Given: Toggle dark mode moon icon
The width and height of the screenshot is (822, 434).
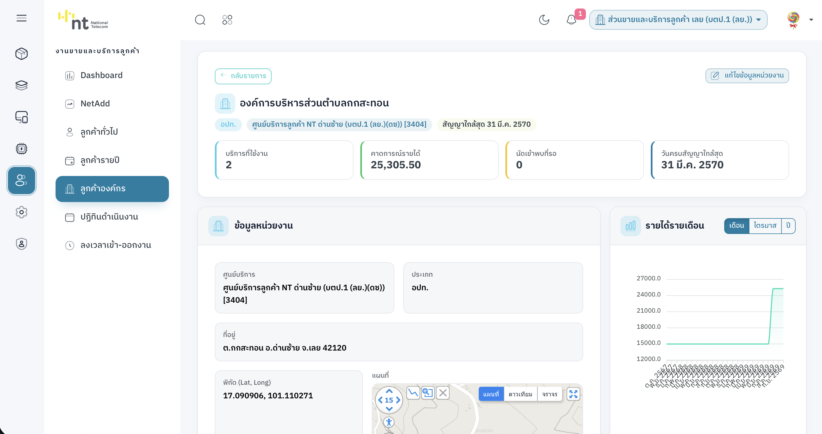Looking at the screenshot, I should click(x=544, y=20).
